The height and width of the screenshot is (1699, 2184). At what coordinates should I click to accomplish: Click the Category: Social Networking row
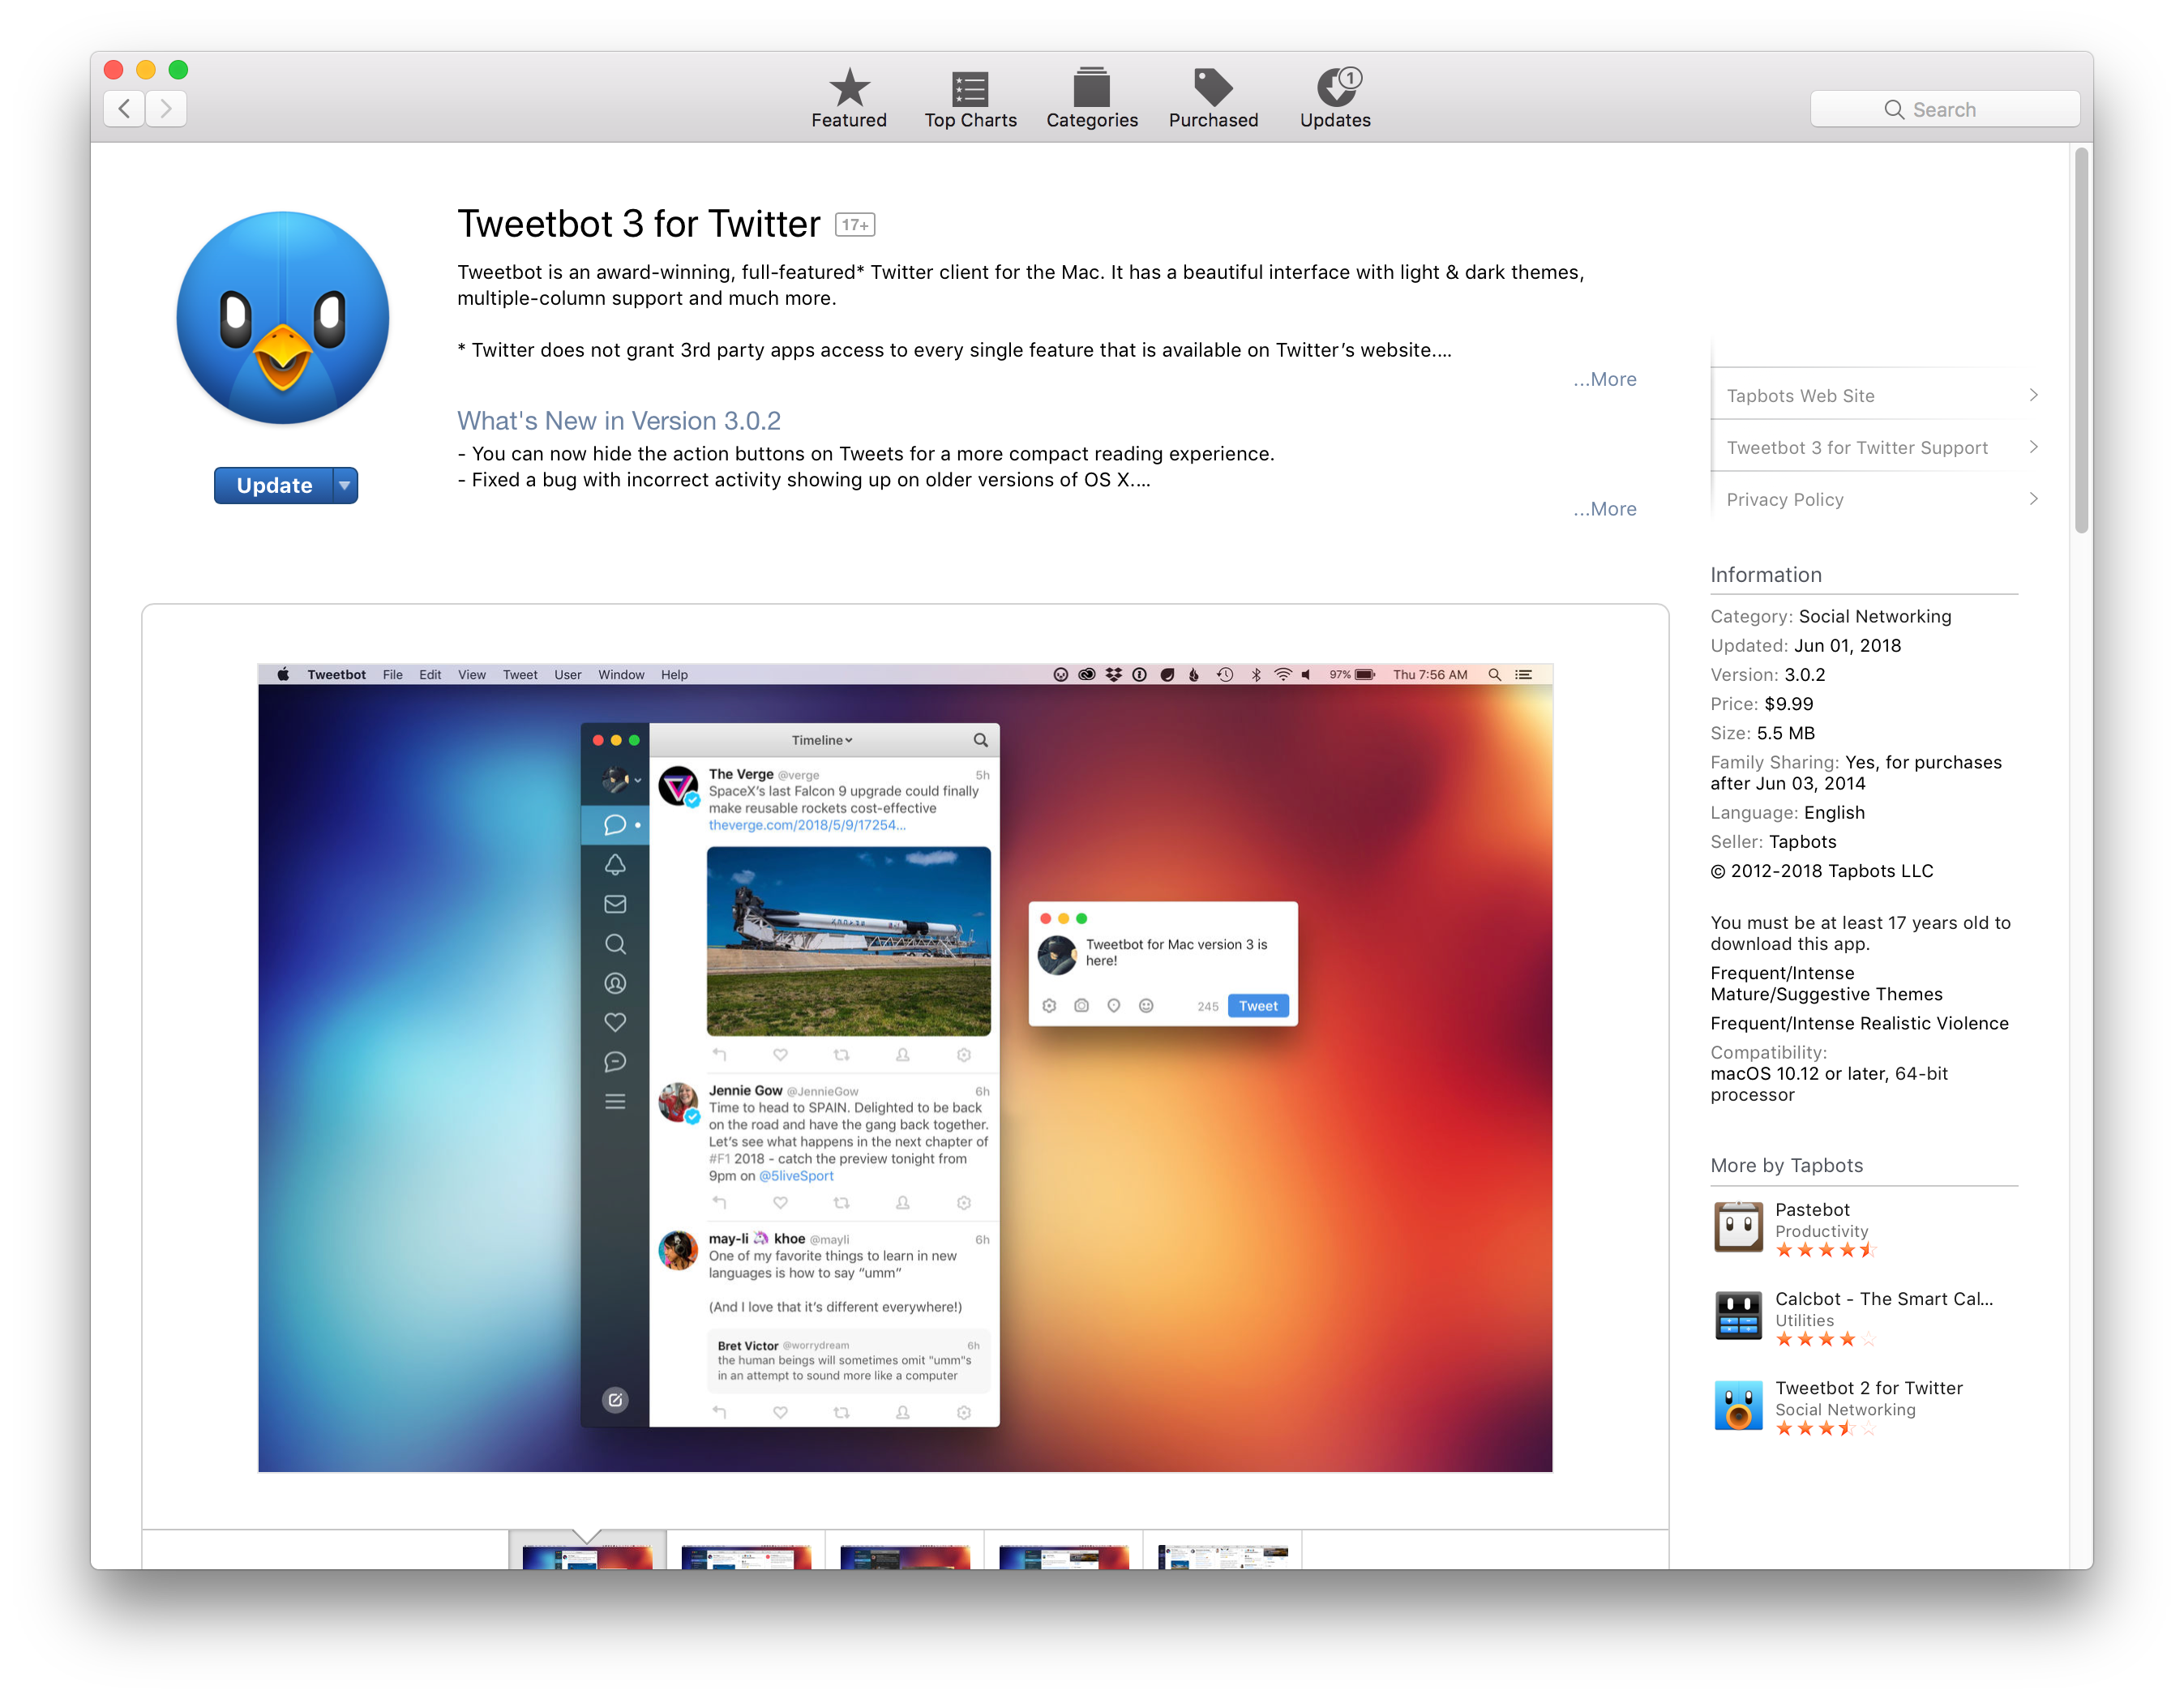click(1830, 616)
